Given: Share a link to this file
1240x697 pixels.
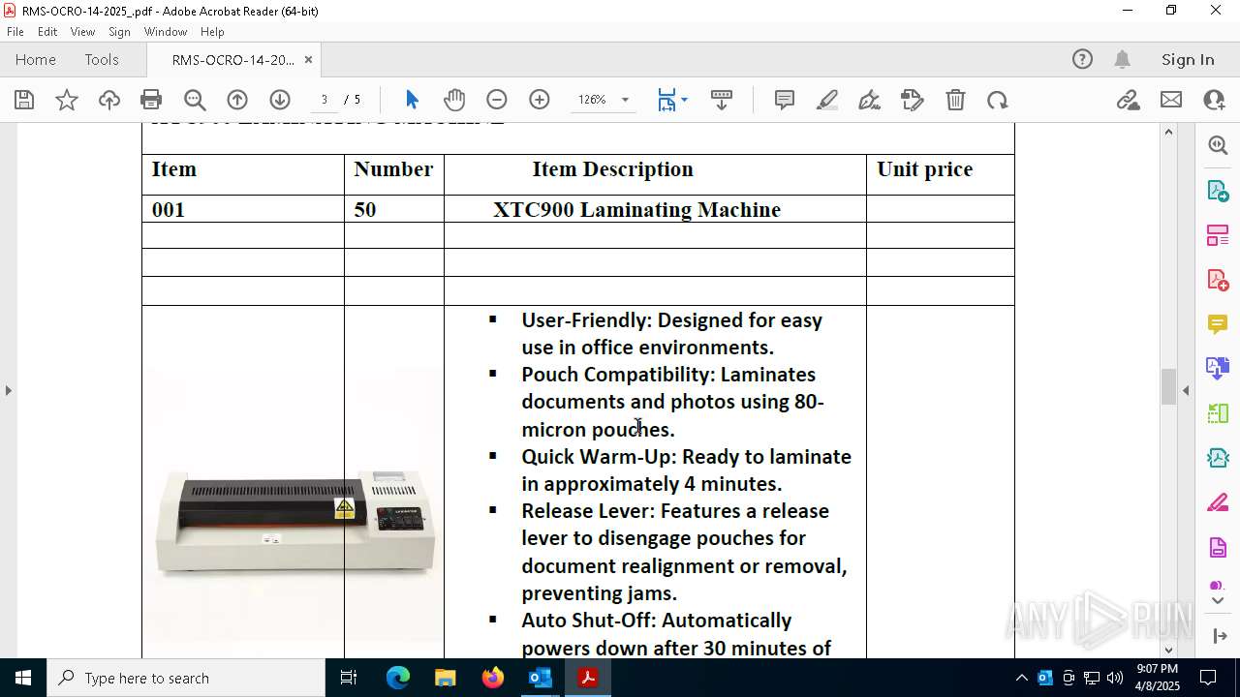Looking at the screenshot, I should (x=1128, y=100).
